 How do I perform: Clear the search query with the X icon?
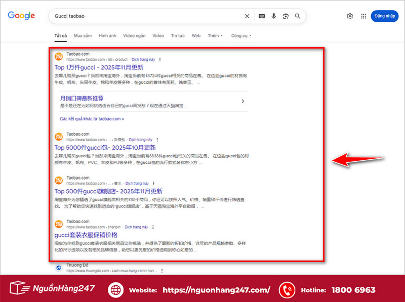click(x=247, y=16)
